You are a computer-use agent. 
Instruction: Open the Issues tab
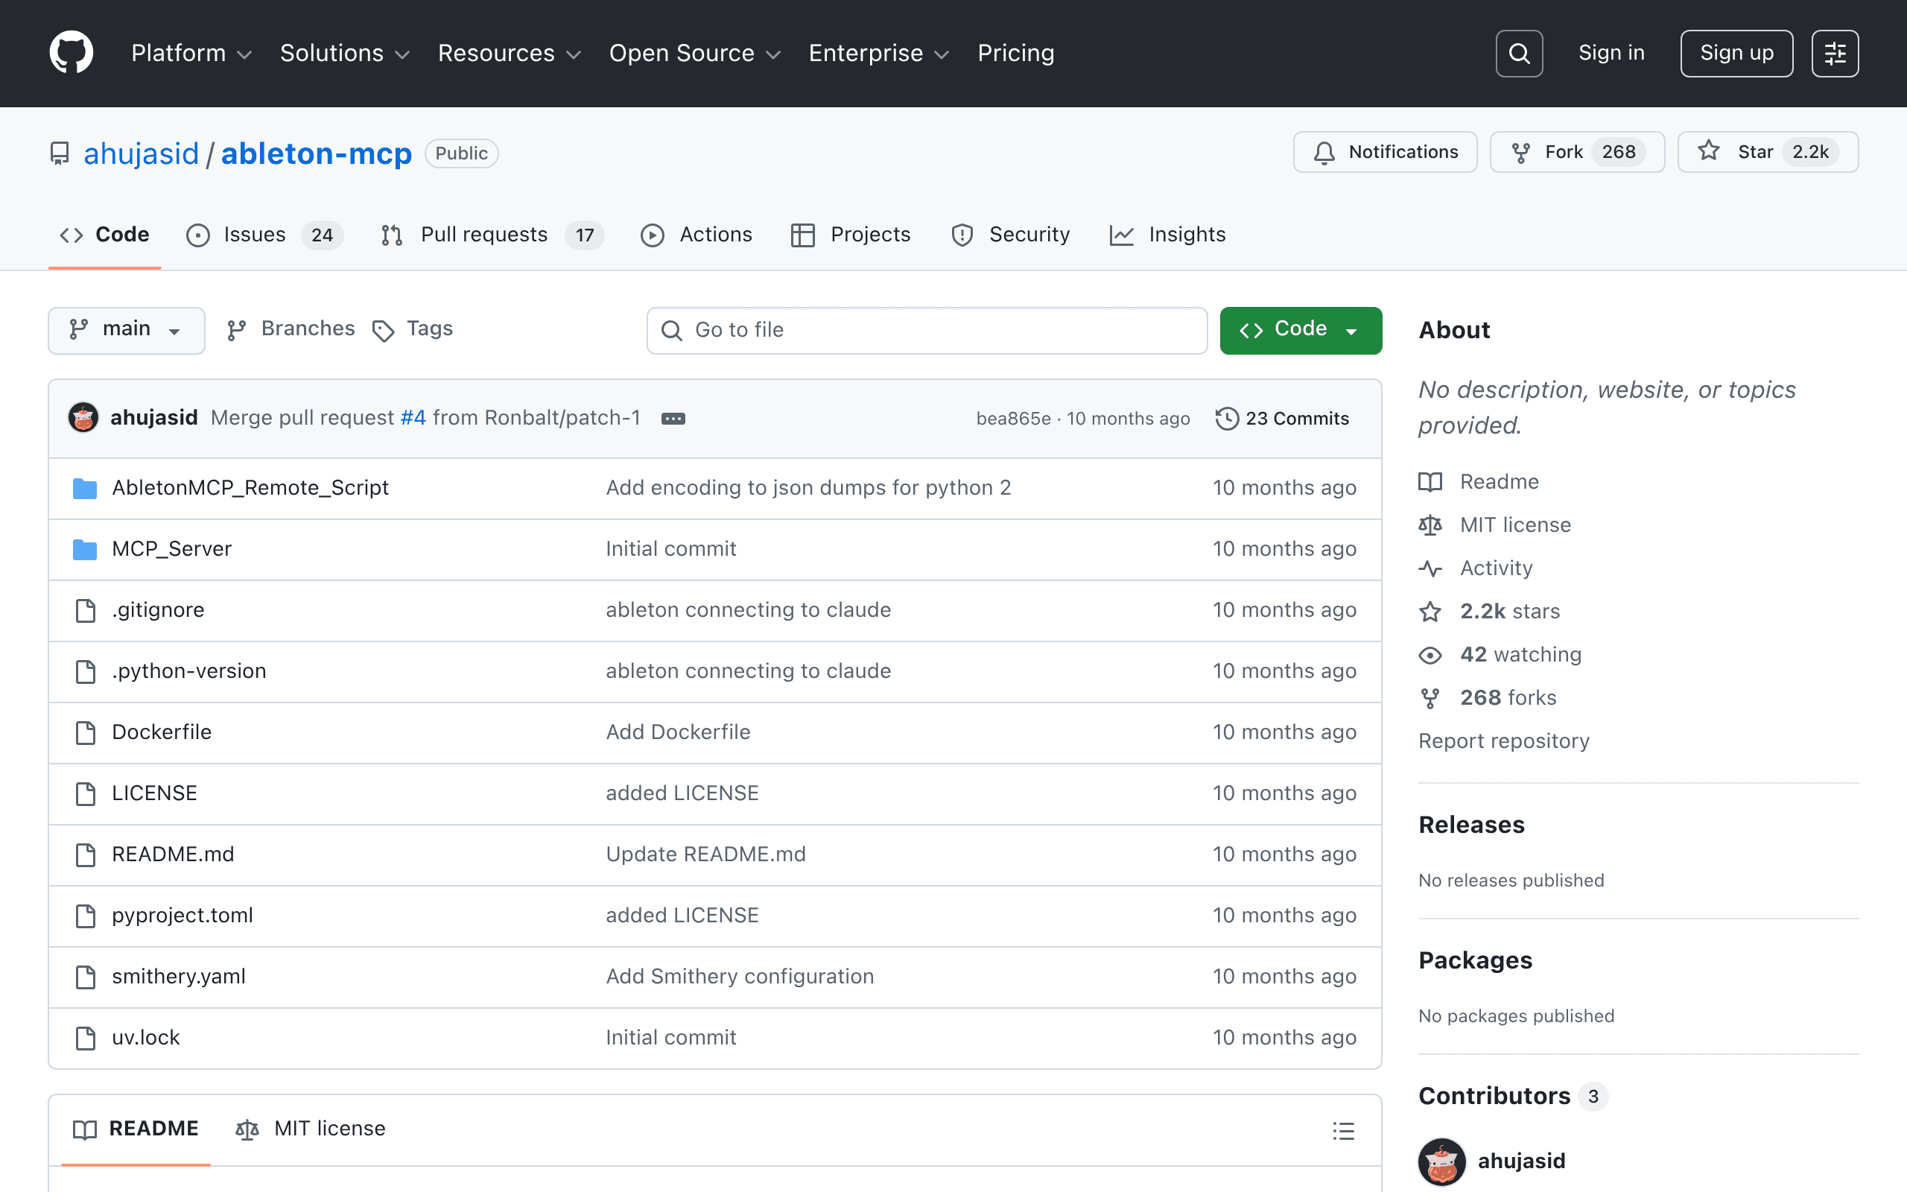pos(264,235)
